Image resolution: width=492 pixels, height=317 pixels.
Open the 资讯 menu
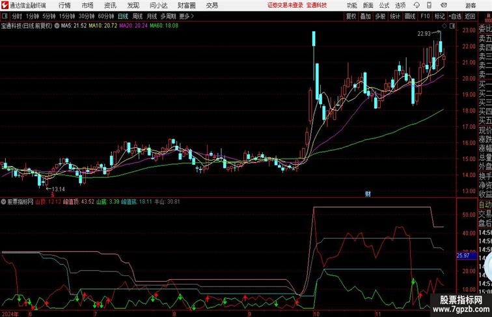[x=110, y=5]
